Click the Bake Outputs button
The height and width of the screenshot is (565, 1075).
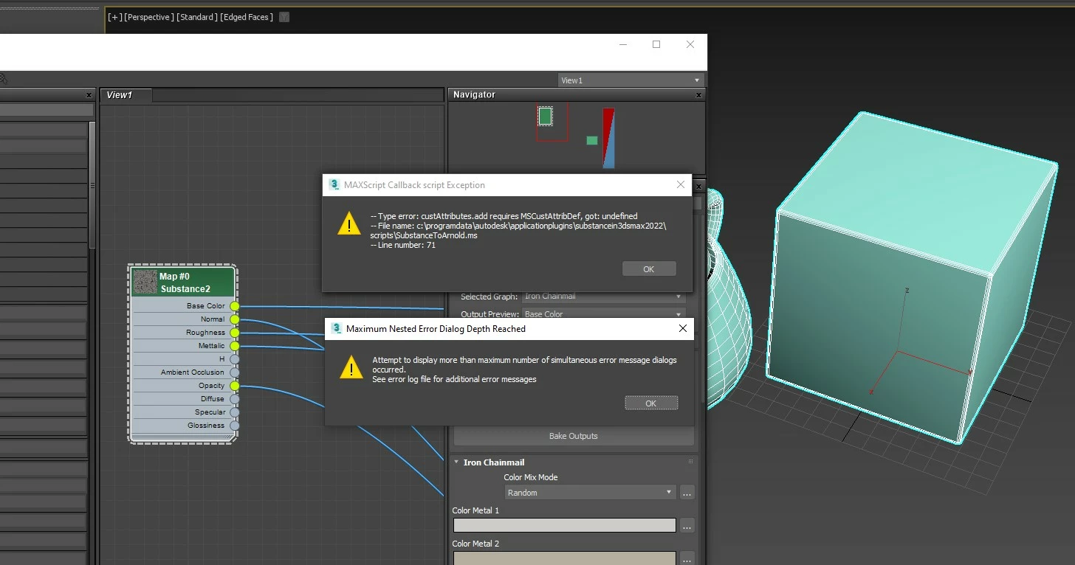click(x=574, y=436)
